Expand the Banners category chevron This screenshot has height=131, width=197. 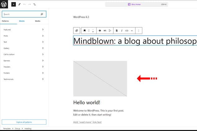click(x=43, y=61)
